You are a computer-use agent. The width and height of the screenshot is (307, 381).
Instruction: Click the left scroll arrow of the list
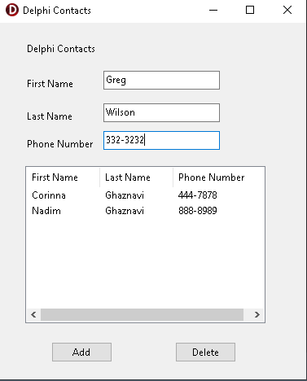point(33,314)
